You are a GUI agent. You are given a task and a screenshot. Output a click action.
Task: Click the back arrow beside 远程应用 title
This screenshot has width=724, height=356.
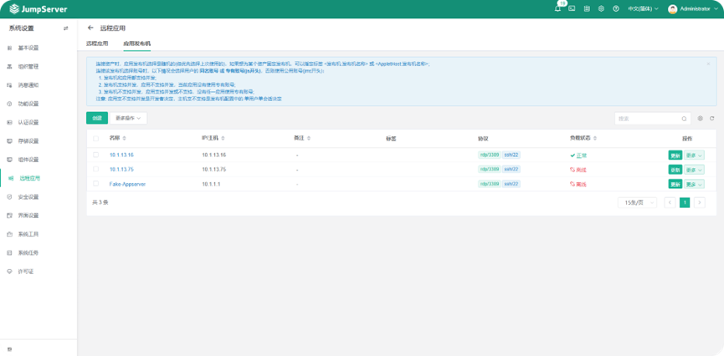90,28
